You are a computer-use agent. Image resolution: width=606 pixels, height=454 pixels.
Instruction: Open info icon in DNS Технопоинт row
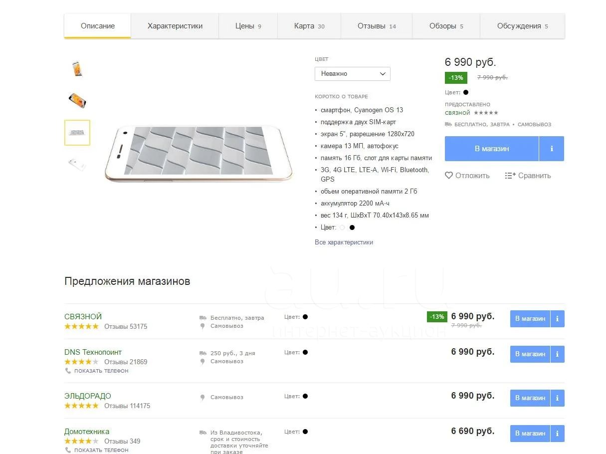pyautogui.click(x=557, y=354)
